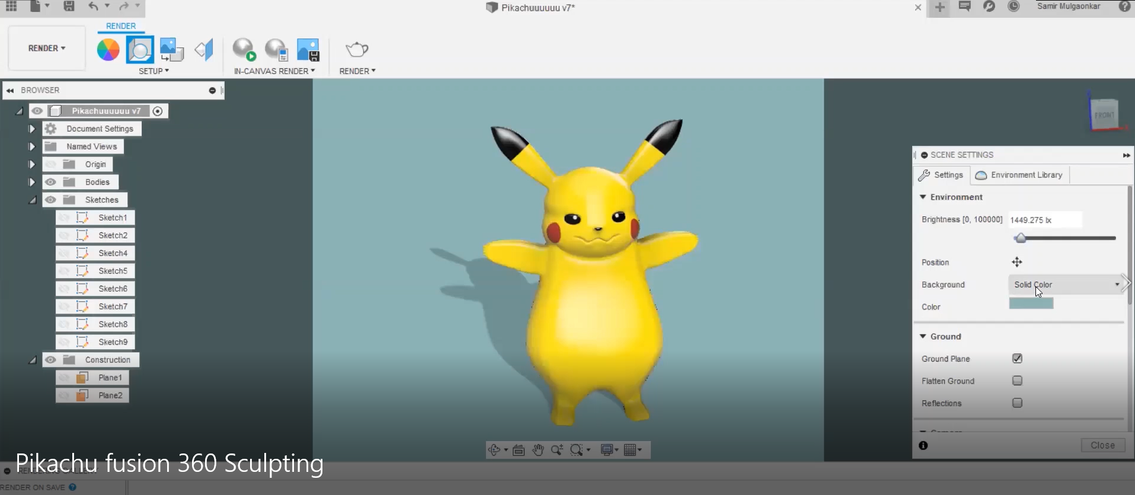
Task: Show Sketch1 using its eye icon
Action: tap(64, 218)
